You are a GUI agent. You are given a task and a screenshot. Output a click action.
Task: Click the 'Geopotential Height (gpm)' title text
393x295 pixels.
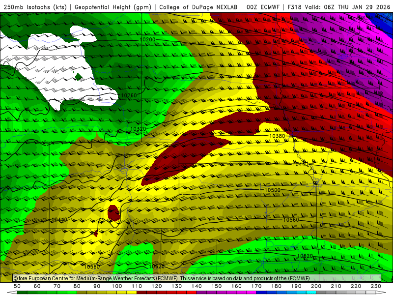(x=113, y=7)
